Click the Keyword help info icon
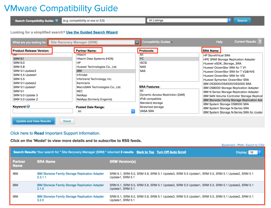 28,106
